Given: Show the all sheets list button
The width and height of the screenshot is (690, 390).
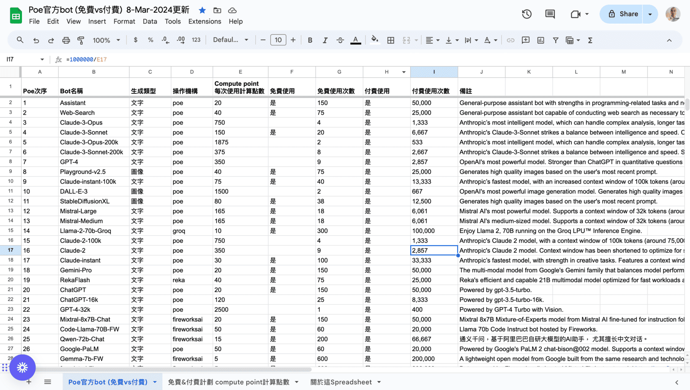Looking at the screenshot, I should pyautogui.click(x=48, y=382).
